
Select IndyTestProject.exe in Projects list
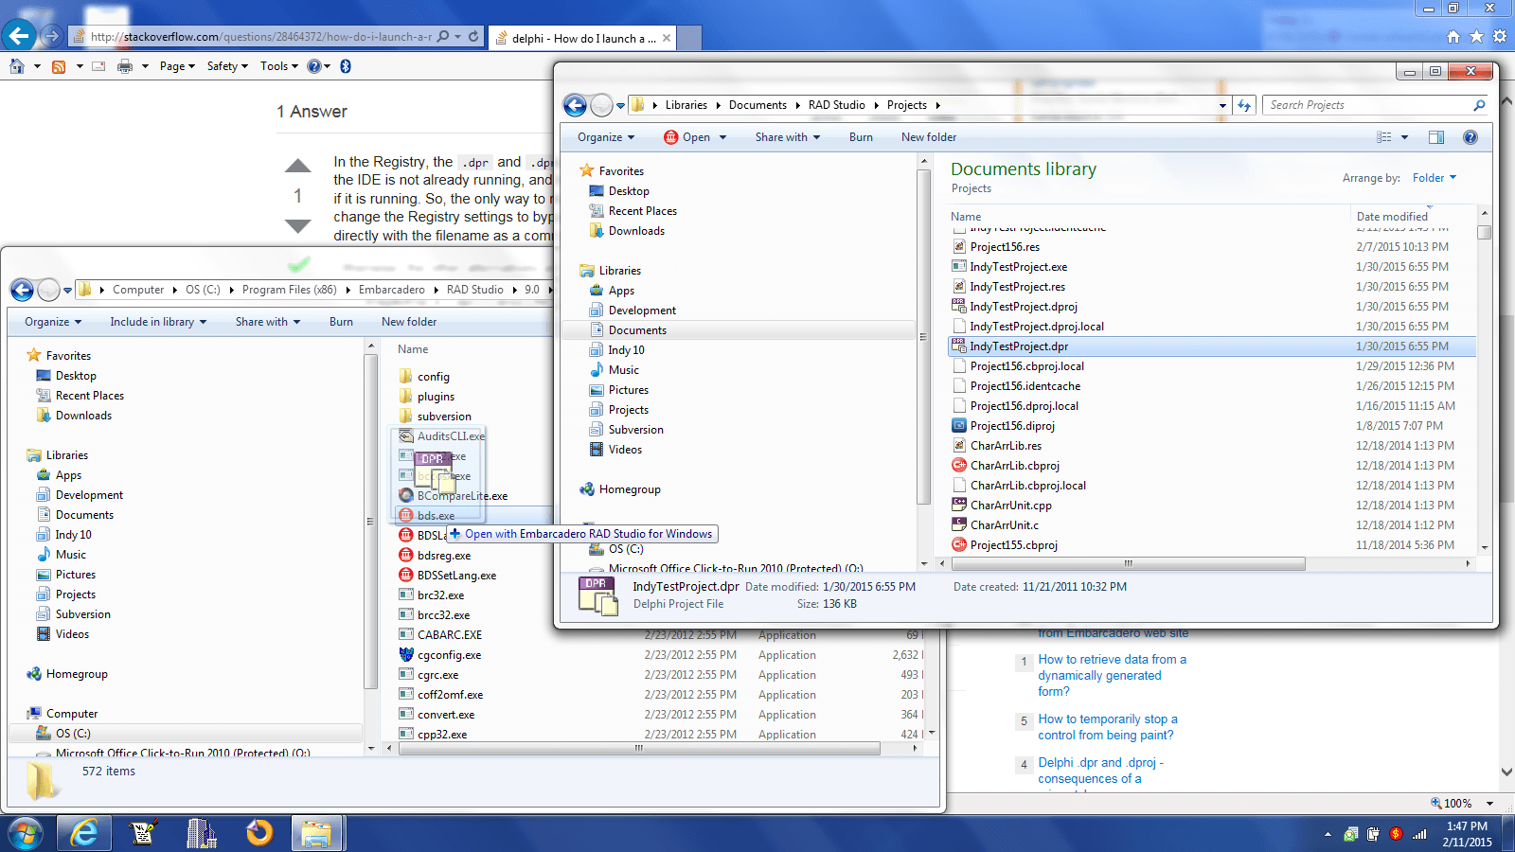point(1018,267)
